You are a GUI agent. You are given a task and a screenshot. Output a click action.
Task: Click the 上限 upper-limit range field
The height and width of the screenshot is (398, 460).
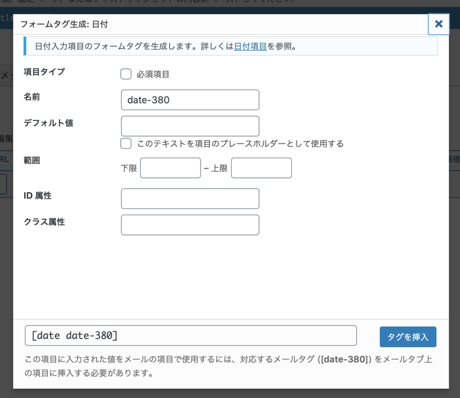[261, 168]
